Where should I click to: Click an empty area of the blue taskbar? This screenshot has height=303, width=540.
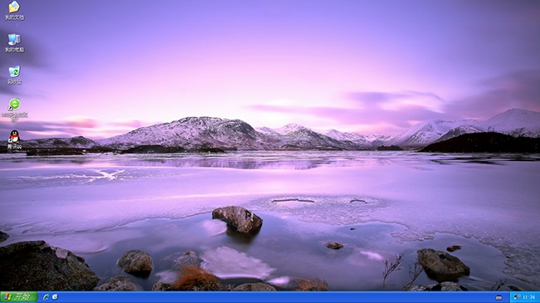(x=276, y=297)
